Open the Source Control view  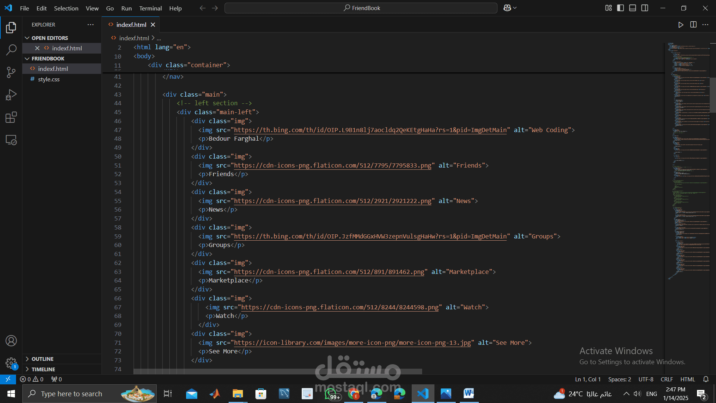pos(11,72)
